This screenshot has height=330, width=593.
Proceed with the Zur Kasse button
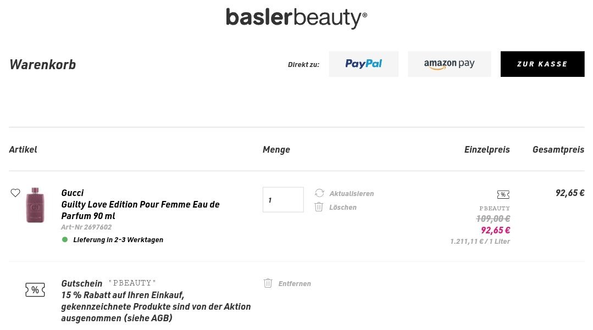542,64
